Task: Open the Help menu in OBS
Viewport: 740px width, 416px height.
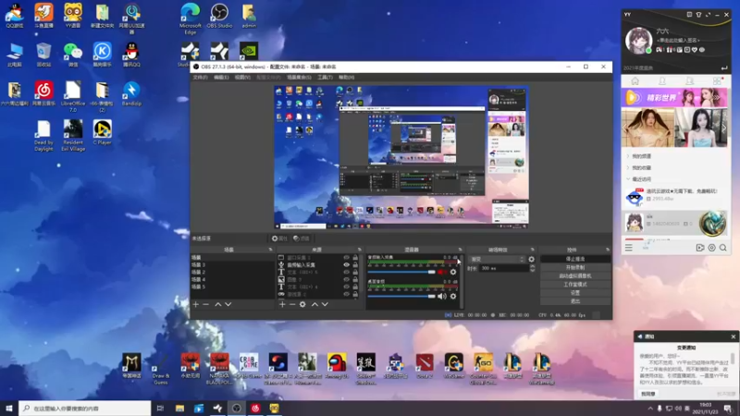Action: [x=346, y=78]
